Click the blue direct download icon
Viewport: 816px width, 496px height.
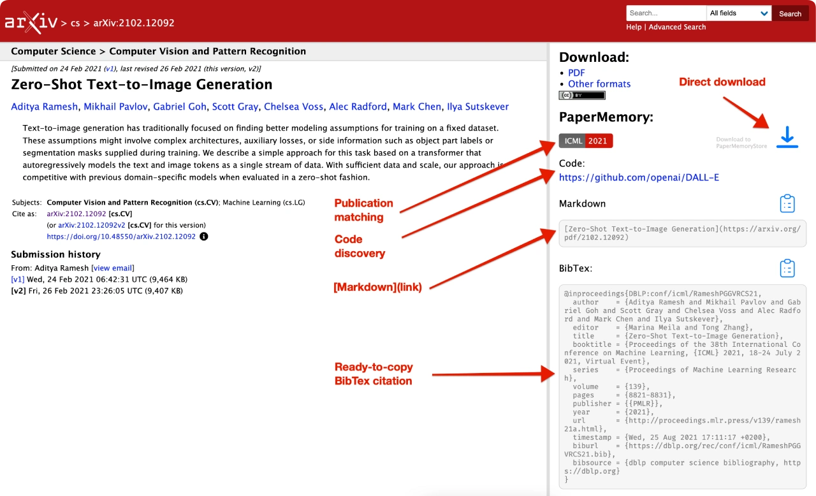787,138
